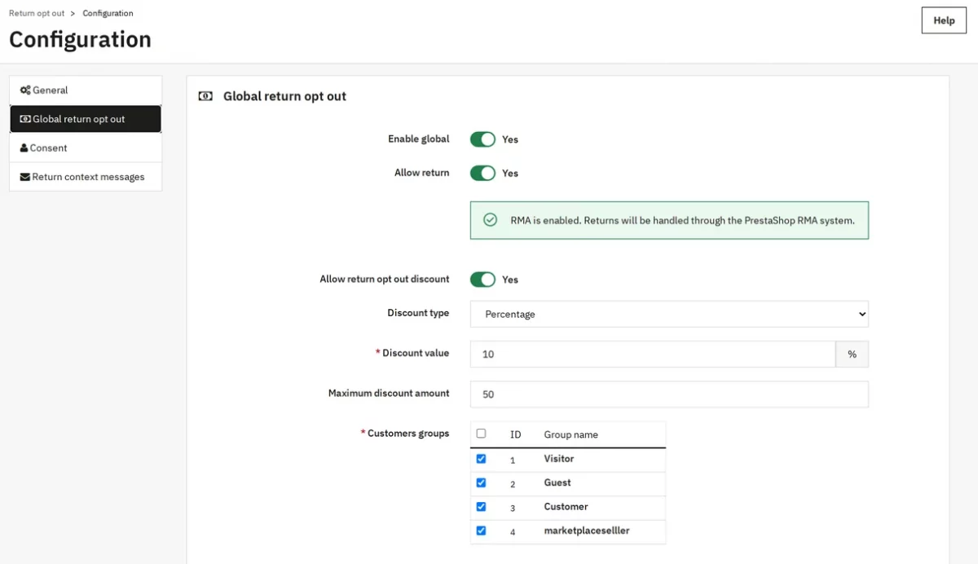Focus the Maximum discount amount field
This screenshot has height=564, width=978.
(x=669, y=394)
